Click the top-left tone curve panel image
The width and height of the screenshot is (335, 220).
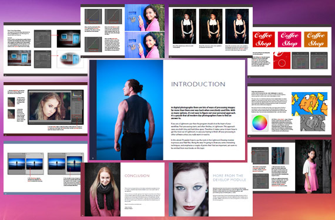(x=93, y=16)
